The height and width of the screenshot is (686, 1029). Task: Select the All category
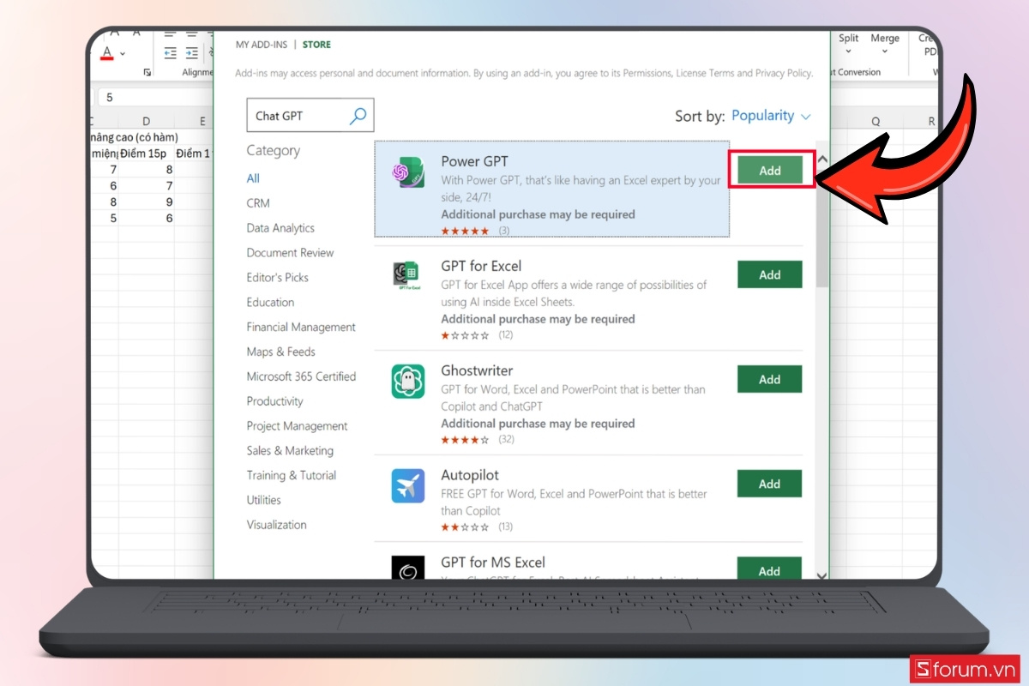[x=253, y=178]
